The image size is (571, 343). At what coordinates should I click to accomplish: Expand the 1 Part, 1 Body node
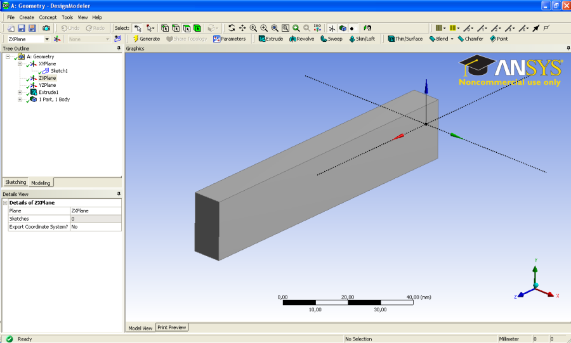(x=20, y=100)
